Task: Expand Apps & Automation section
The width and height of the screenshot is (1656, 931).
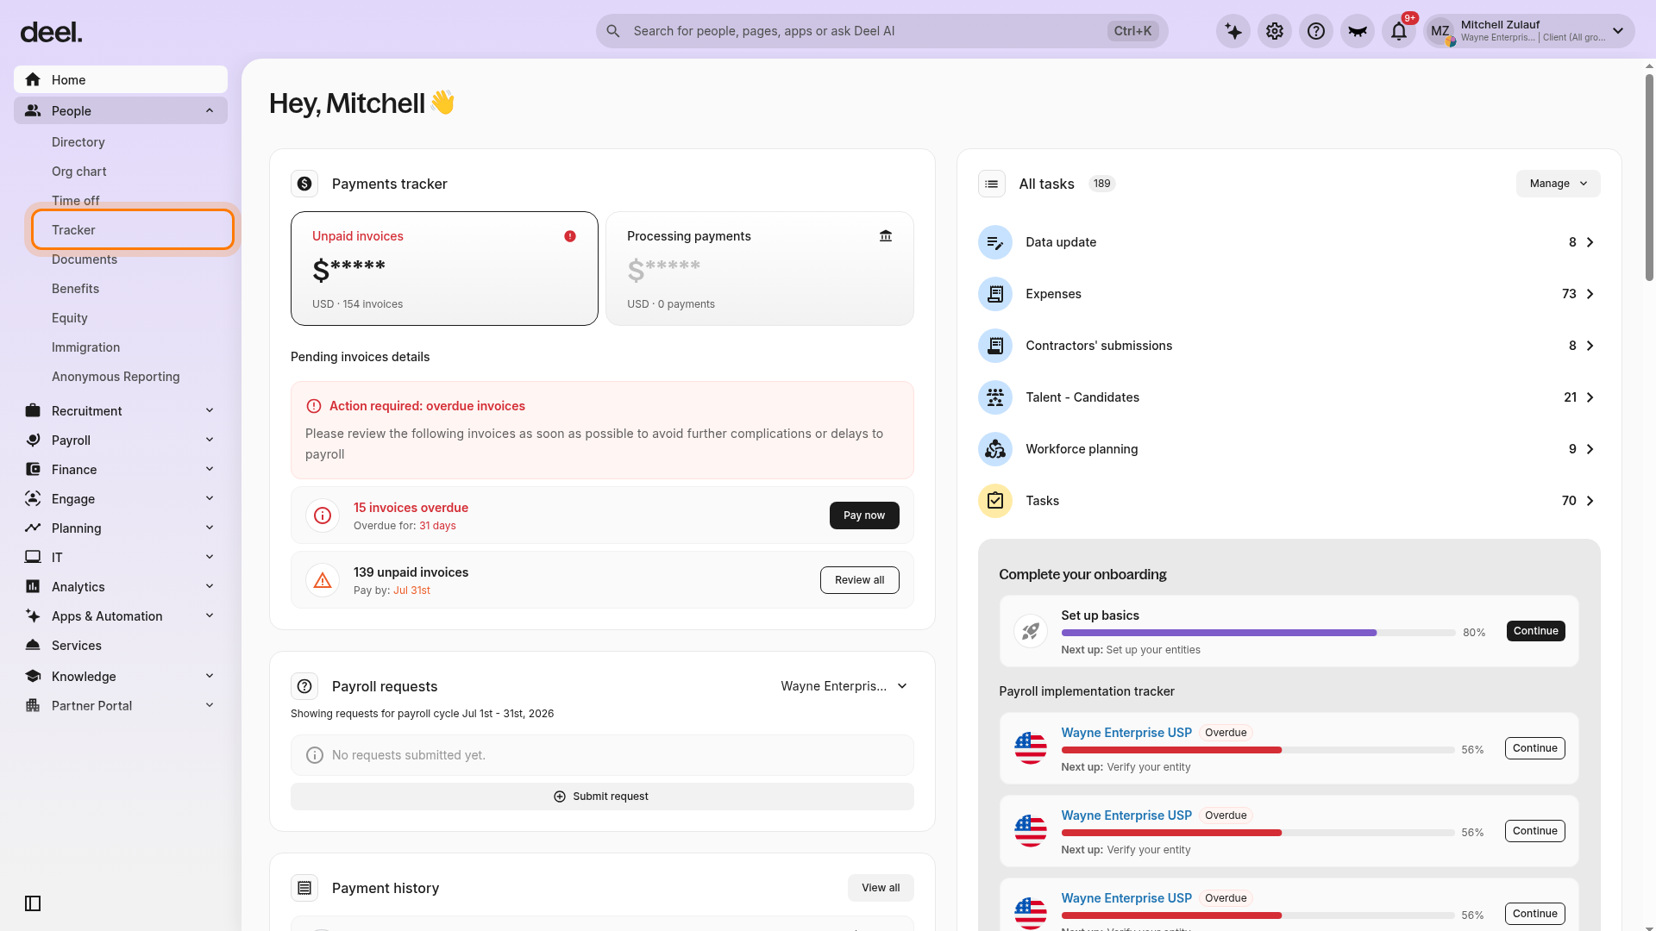Action: pyautogui.click(x=121, y=616)
